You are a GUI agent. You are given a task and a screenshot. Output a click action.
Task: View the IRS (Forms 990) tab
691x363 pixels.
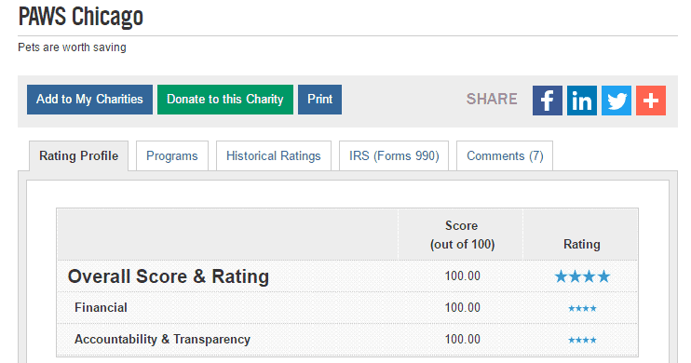394,156
